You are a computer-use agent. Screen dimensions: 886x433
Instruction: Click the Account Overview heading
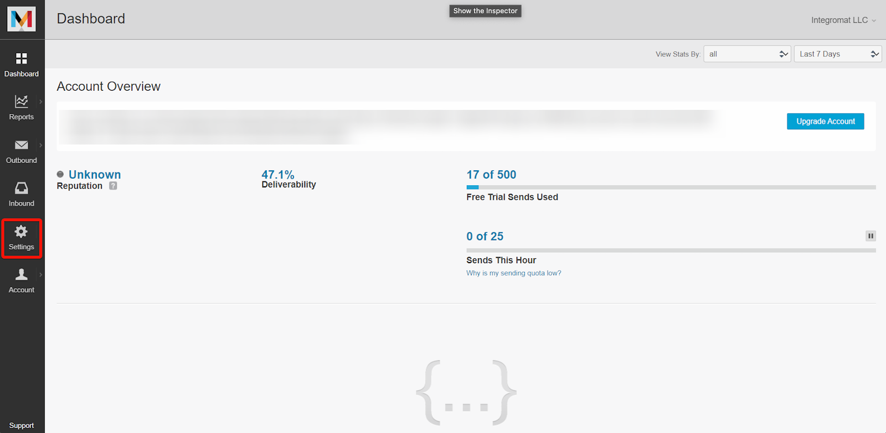109,86
